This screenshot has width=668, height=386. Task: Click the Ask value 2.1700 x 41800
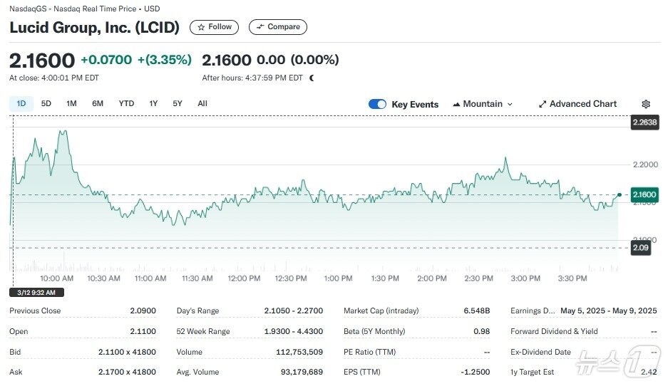click(127, 372)
